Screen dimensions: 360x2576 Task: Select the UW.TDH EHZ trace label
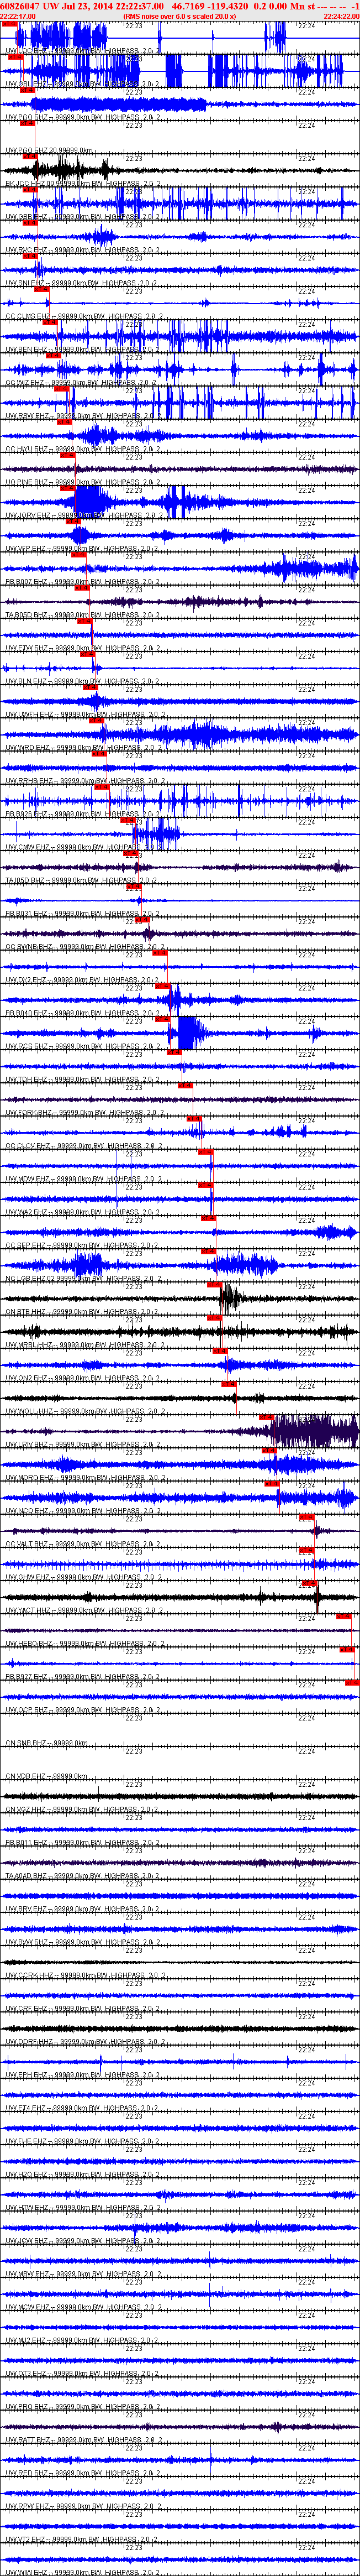[x=82, y=1079]
